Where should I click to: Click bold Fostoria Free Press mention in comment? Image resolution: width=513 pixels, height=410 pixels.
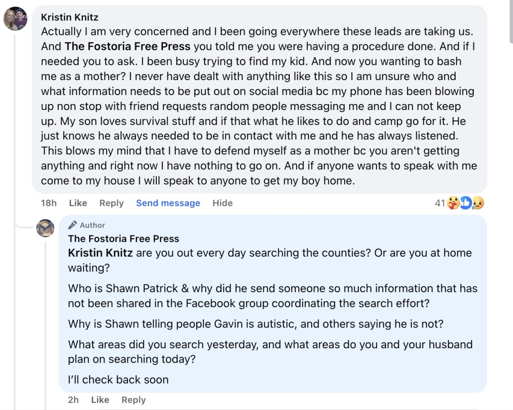[x=128, y=46]
